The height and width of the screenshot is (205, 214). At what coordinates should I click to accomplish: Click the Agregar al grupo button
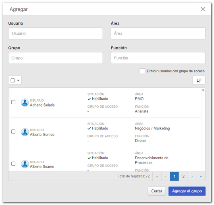point(187,191)
